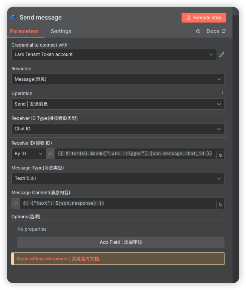Click the Message Content expression field
The image size is (246, 290).
118,203
